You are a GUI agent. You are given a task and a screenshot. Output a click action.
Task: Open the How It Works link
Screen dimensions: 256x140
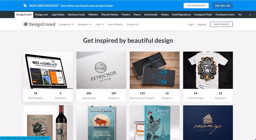[115, 24]
